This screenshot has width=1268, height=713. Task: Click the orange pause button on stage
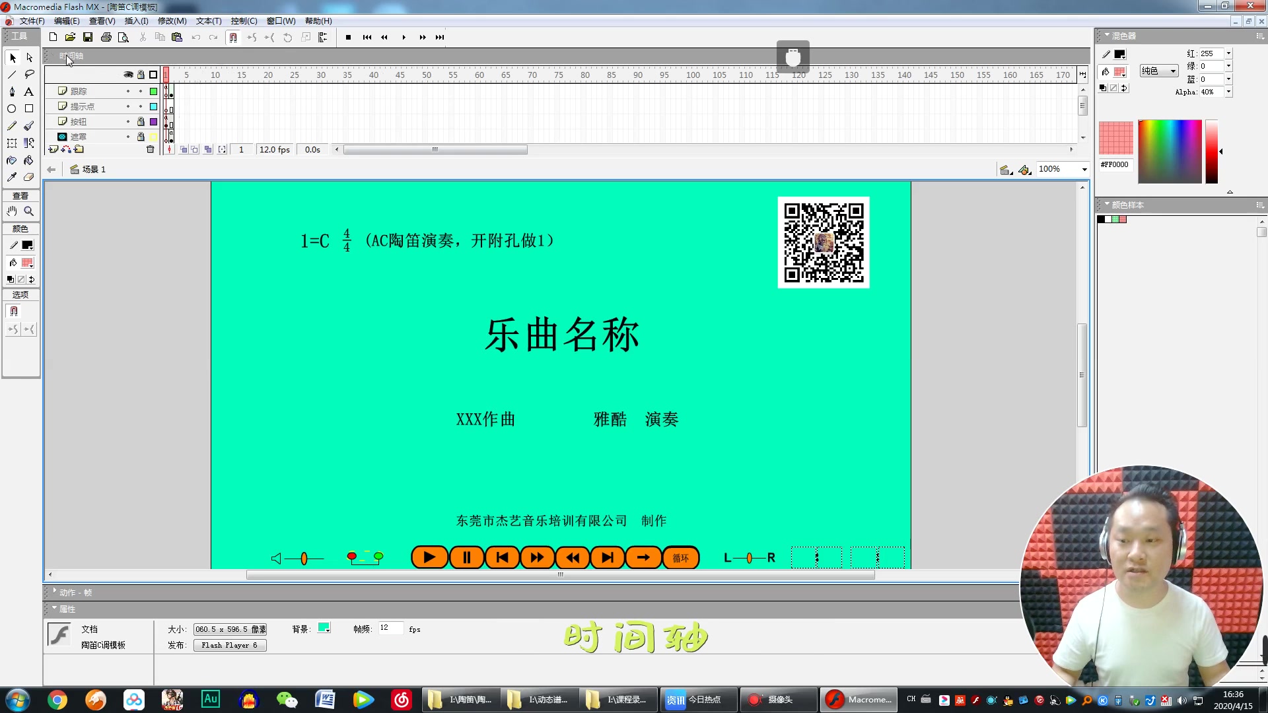(467, 559)
